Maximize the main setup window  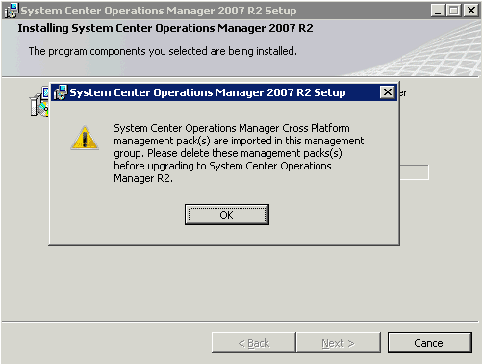(x=454, y=11)
